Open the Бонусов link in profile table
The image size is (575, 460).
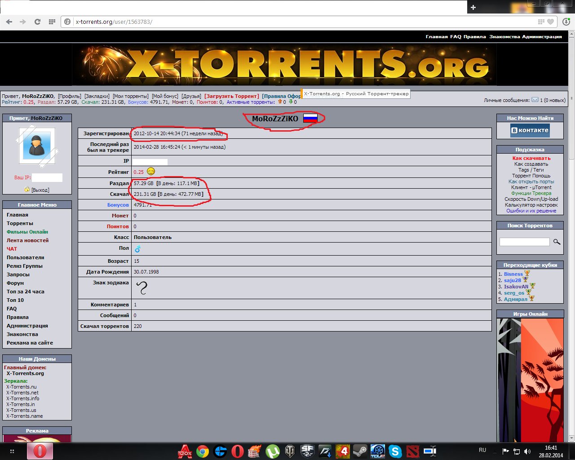pyautogui.click(x=118, y=205)
